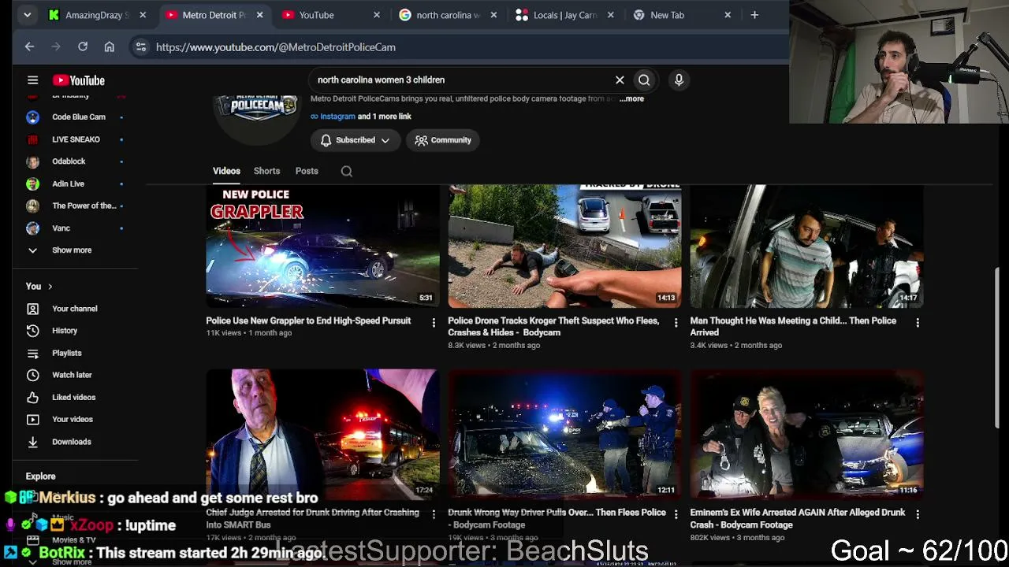Switch to the New Tab browser tab
This screenshot has width=1009, height=567.
point(683,15)
